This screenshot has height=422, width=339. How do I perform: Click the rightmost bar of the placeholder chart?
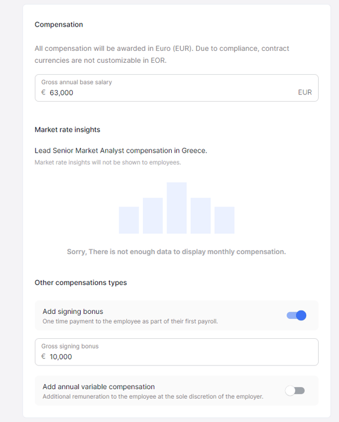[x=224, y=220]
